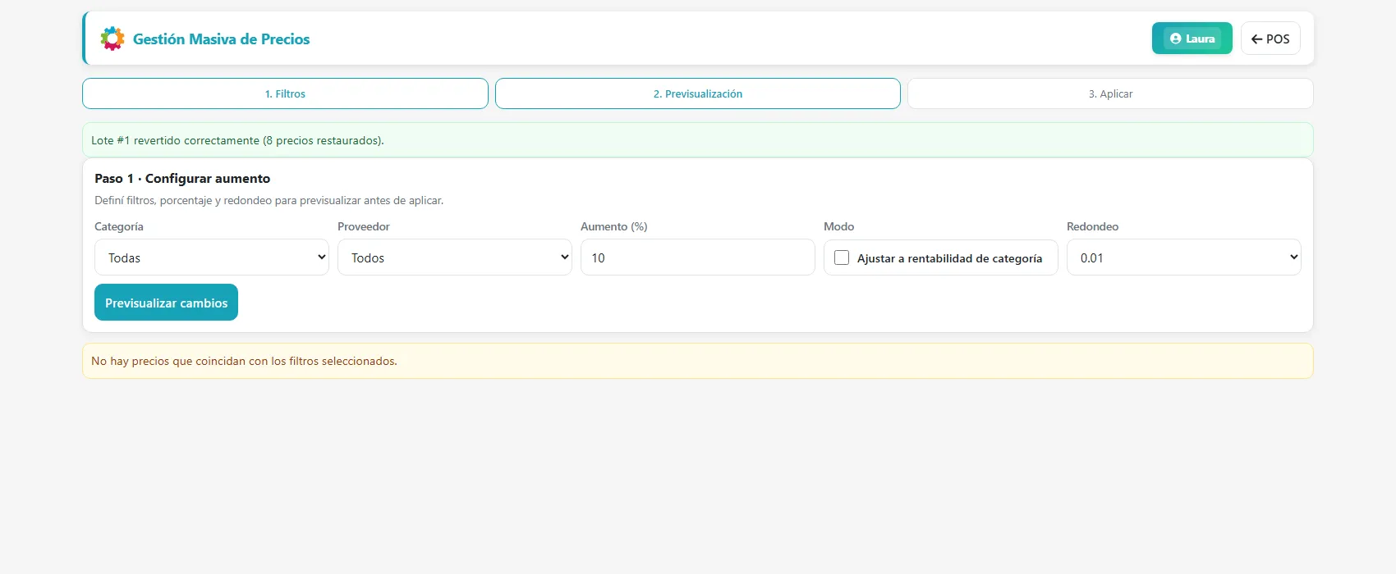Click the Proveedor field label
Screen dimensions: 1396x574
pos(364,226)
